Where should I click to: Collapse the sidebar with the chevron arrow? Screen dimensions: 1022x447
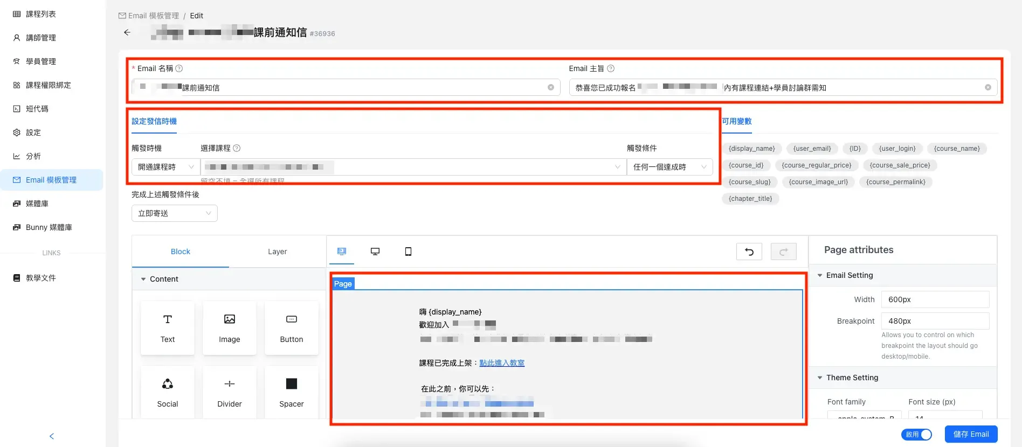[x=52, y=436]
